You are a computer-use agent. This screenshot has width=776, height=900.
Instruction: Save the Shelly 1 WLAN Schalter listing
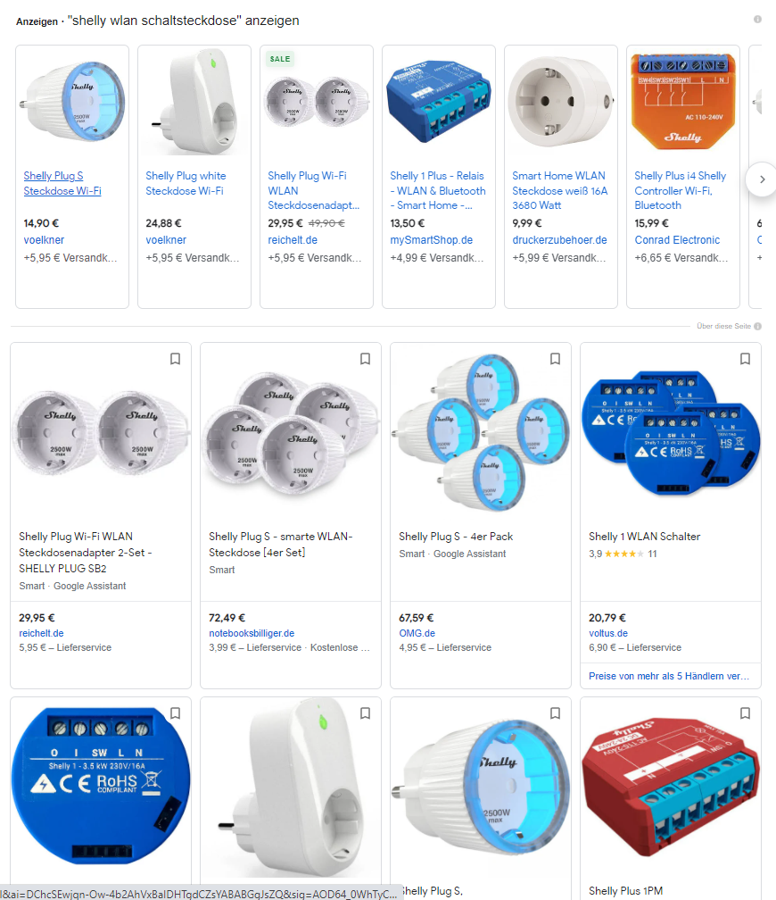(745, 359)
